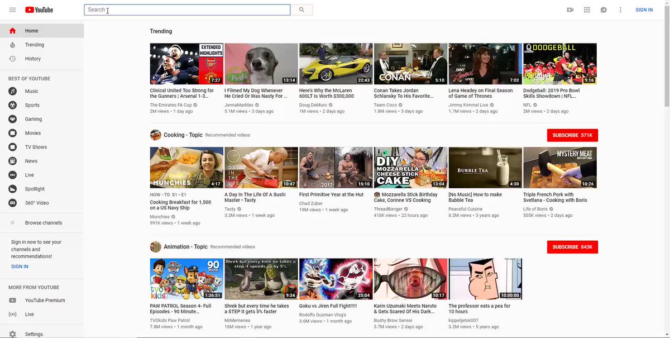Click the 360° Video icon
Image resolution: width=670 pixels, height=338 pixels.
pyautogui.click(x=12, y=203)
